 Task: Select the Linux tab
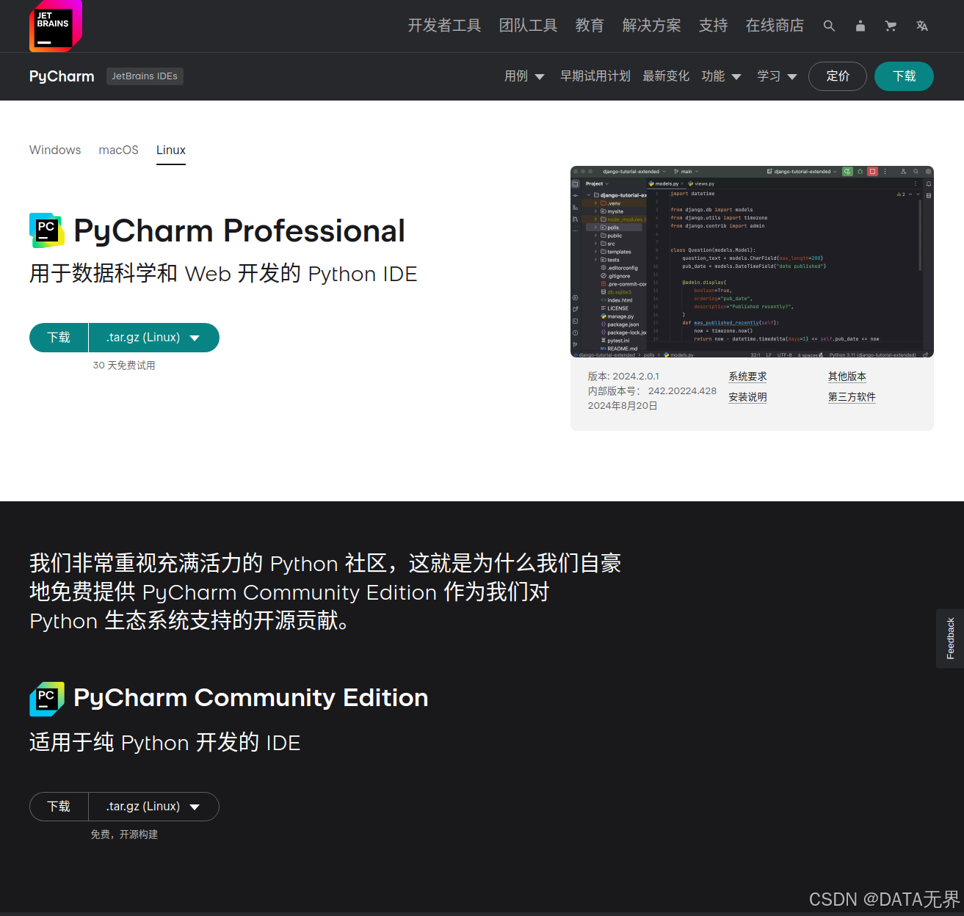point(171,150)
